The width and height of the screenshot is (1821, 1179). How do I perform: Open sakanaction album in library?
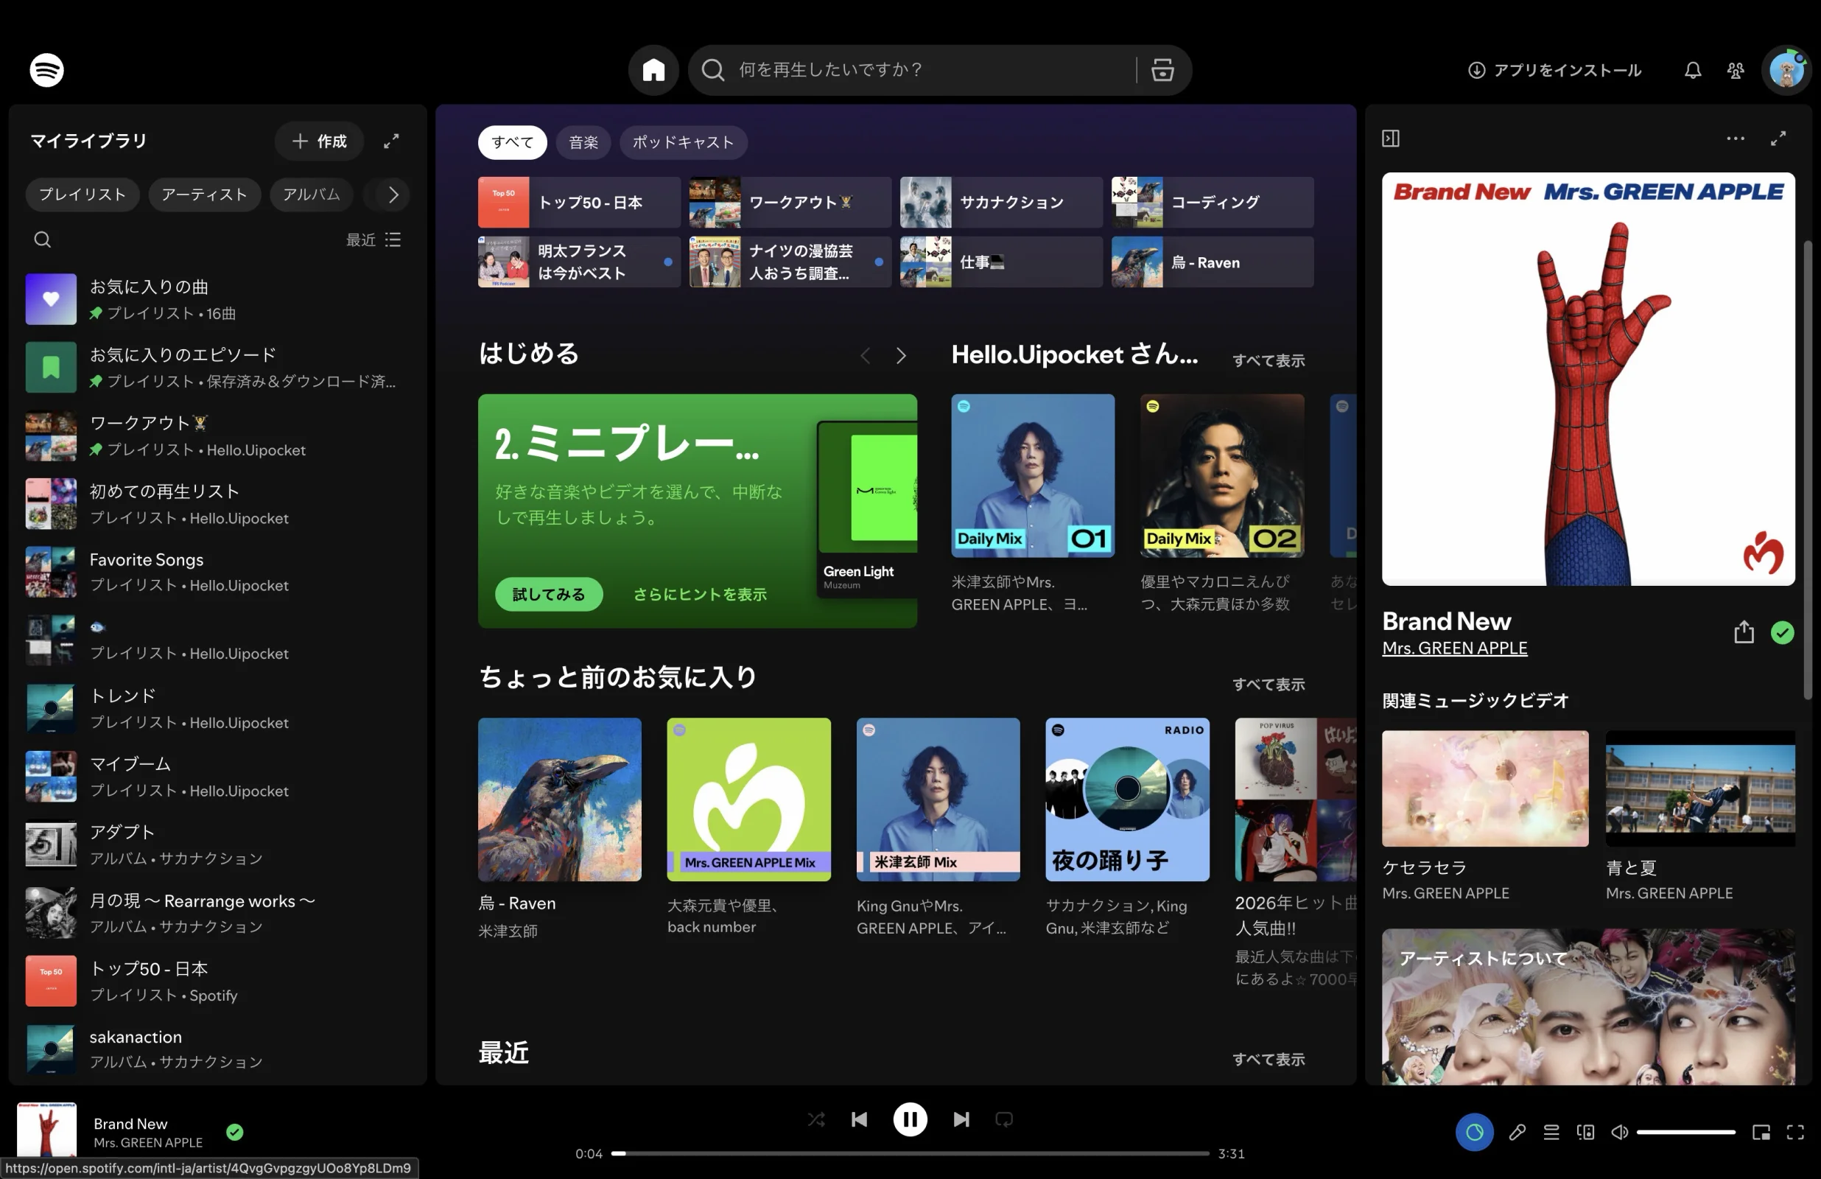[x=217, y=1049]
